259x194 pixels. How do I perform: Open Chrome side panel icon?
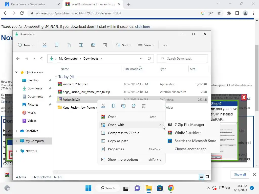point(237,13)
